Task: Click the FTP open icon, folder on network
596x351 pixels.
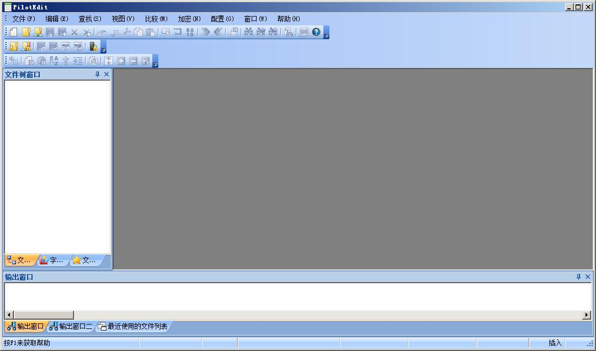Action: (x=38, y=33)
